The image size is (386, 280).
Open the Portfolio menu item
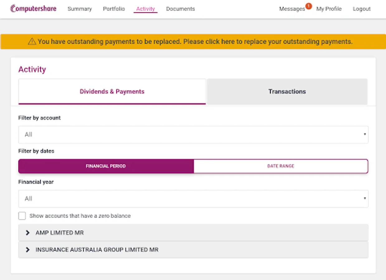pyautogui.click(x=114, y=9)
